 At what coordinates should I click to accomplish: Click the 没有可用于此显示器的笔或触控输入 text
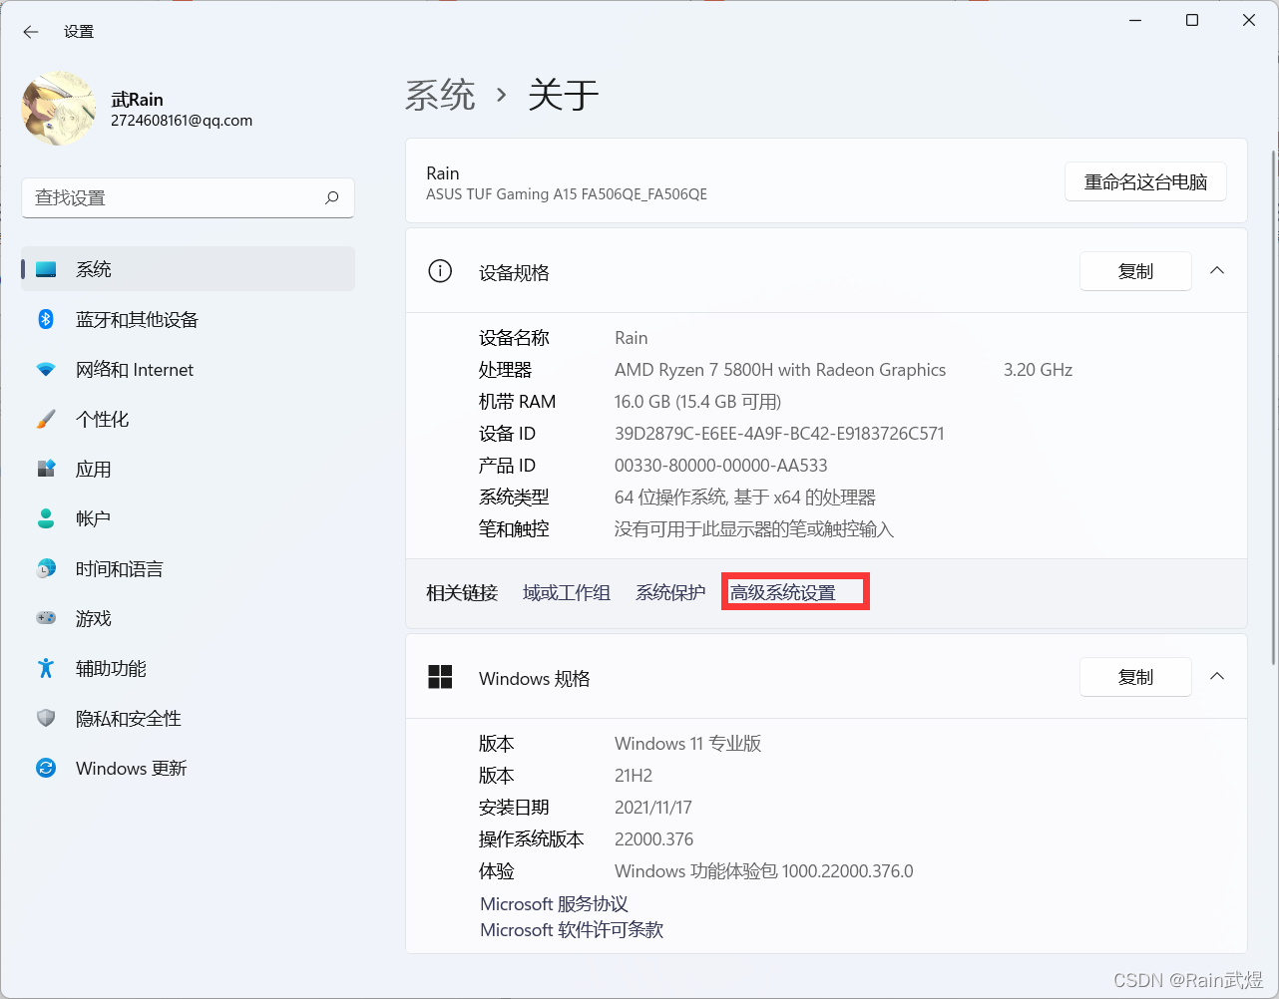(x=754, y=528)
